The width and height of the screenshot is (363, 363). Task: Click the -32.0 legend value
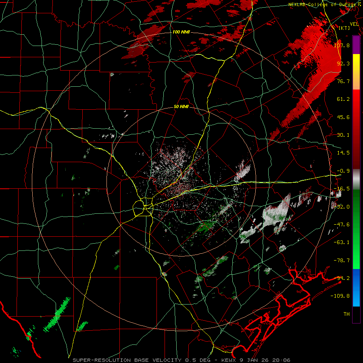pyautogui.click(x=342, y=207)
